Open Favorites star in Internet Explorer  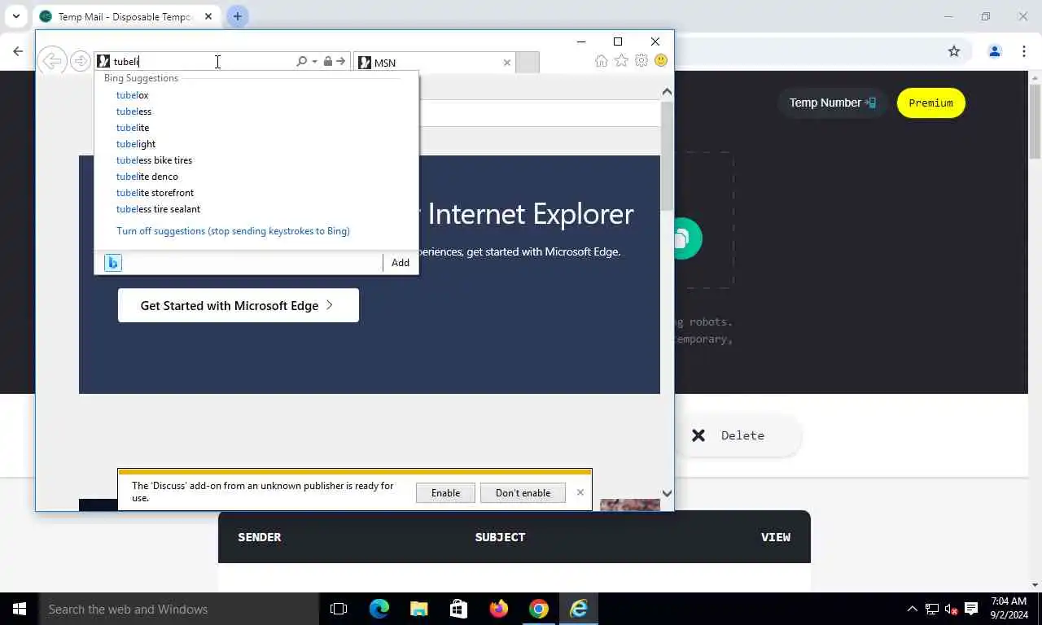pos(621,61)
